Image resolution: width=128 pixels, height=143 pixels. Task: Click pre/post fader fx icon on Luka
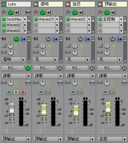coord(18,12)
